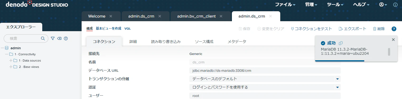Screen dimensions: 402x99
Task: Open the VQL link
Action: click(x=128, y=29)
